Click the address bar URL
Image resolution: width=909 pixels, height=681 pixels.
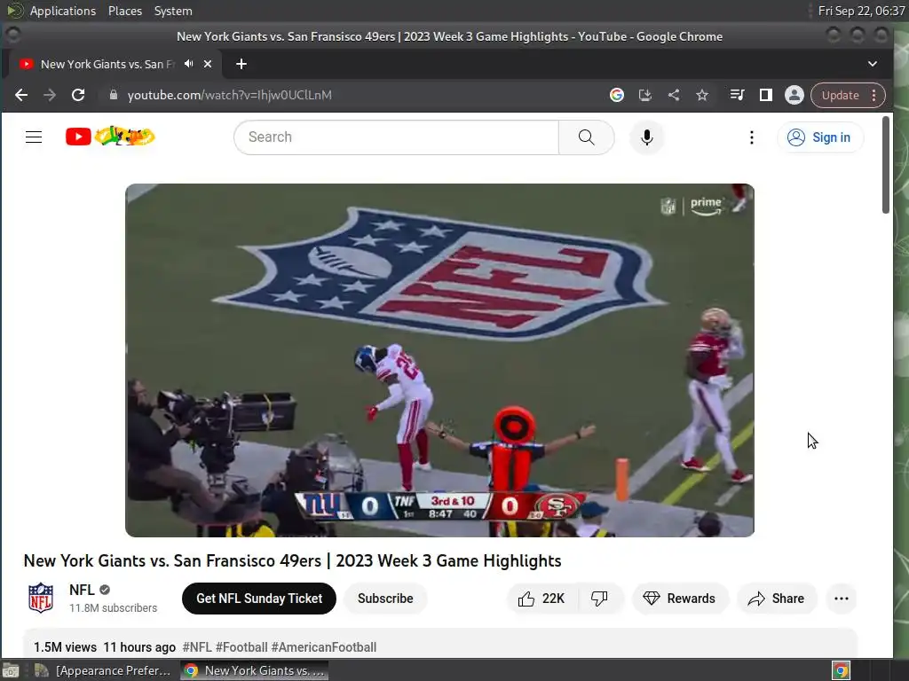230,95
